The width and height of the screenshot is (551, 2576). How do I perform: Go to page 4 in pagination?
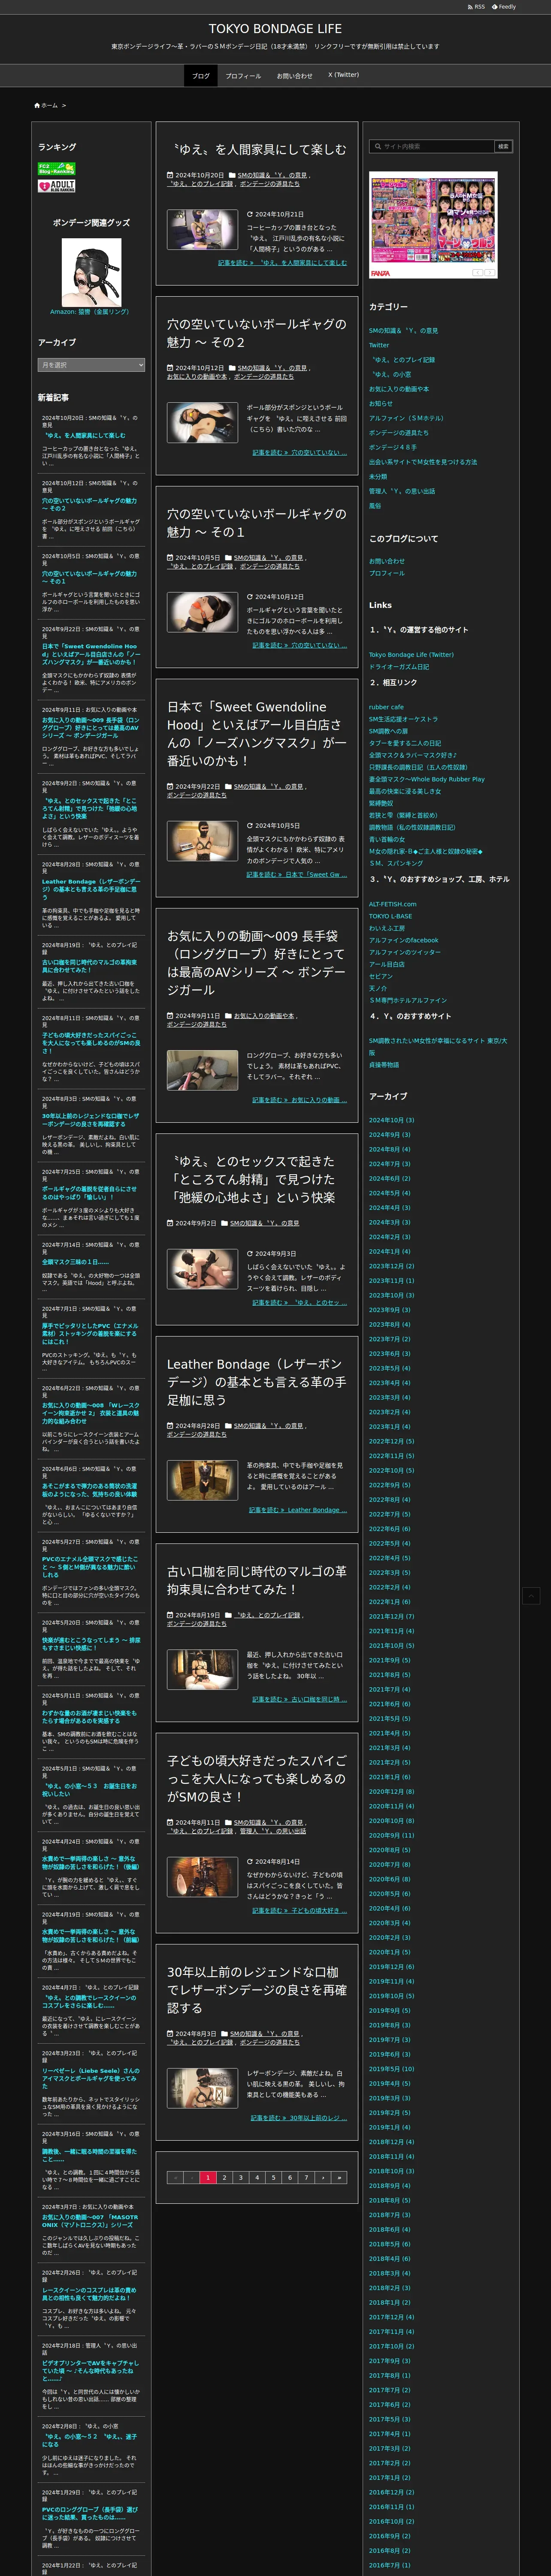tap(257, 2177)
